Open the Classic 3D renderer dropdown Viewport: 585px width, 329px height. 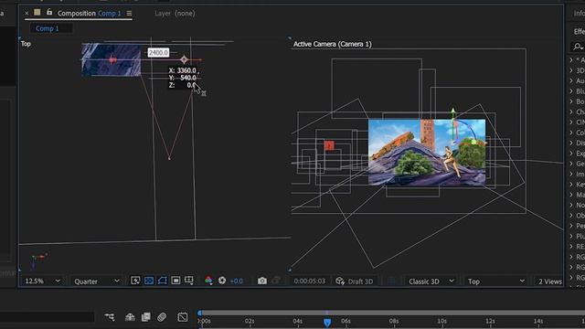point(431,281)
